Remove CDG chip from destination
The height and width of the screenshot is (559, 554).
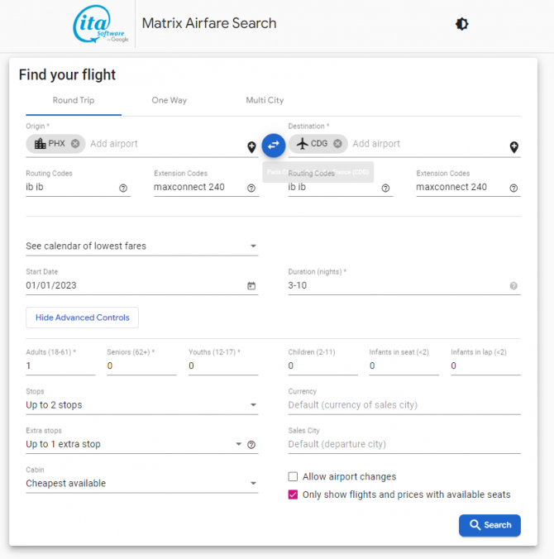(x=337, y=144)
